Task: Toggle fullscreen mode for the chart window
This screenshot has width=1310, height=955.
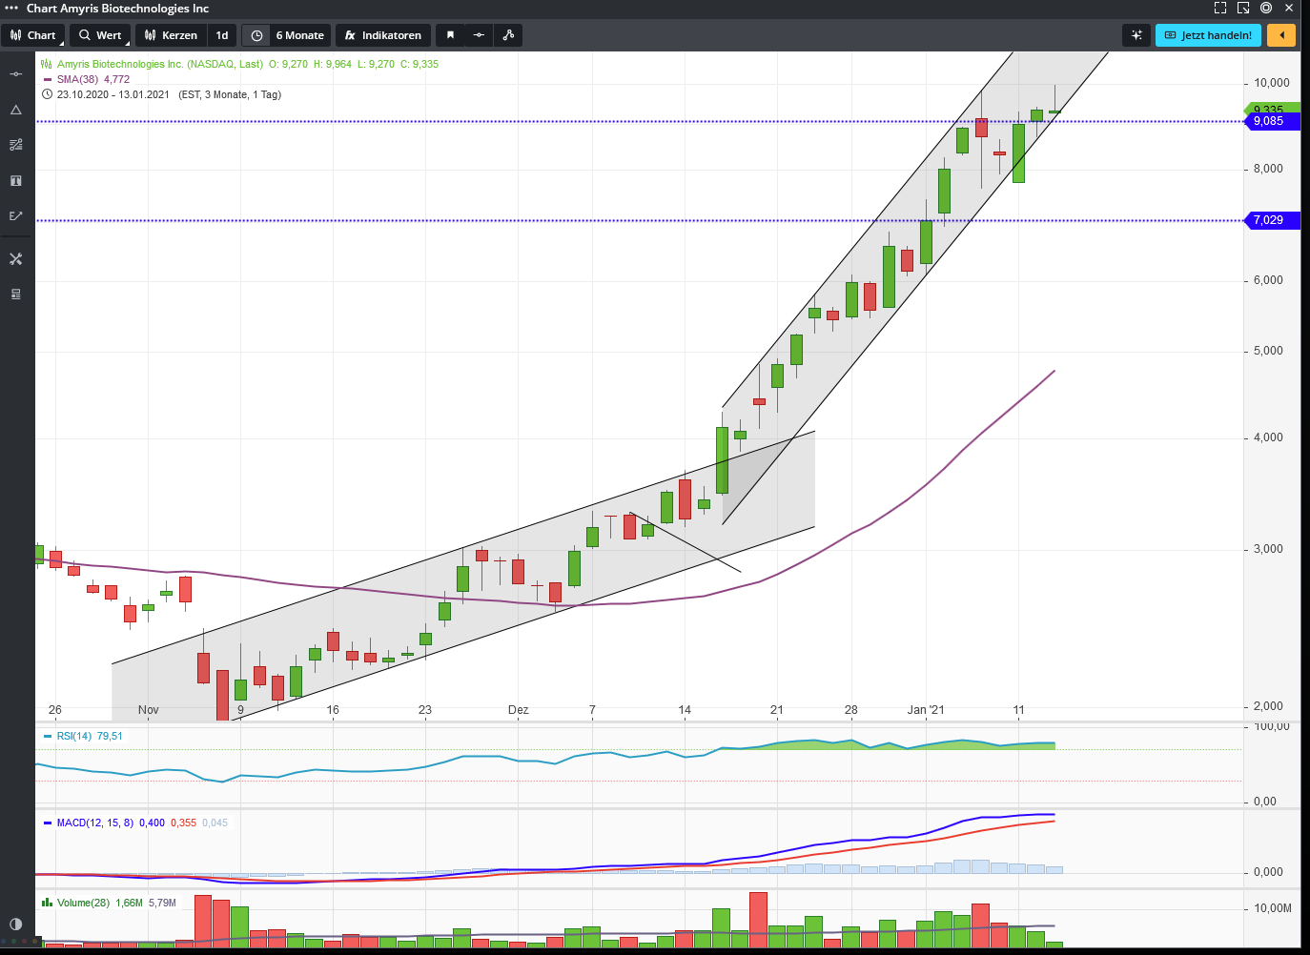Action: 1220,8
